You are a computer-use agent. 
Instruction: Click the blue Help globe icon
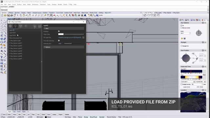(97, 15)
